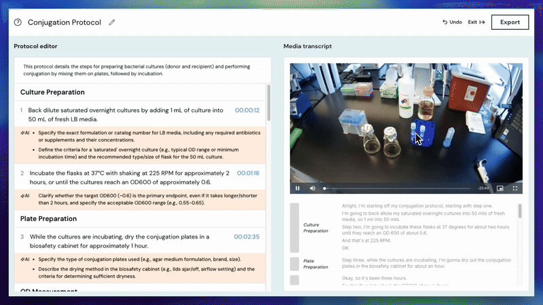This screenshot has height=305, width=543.
Task: Pause the video playback
Action: point(297,188)
